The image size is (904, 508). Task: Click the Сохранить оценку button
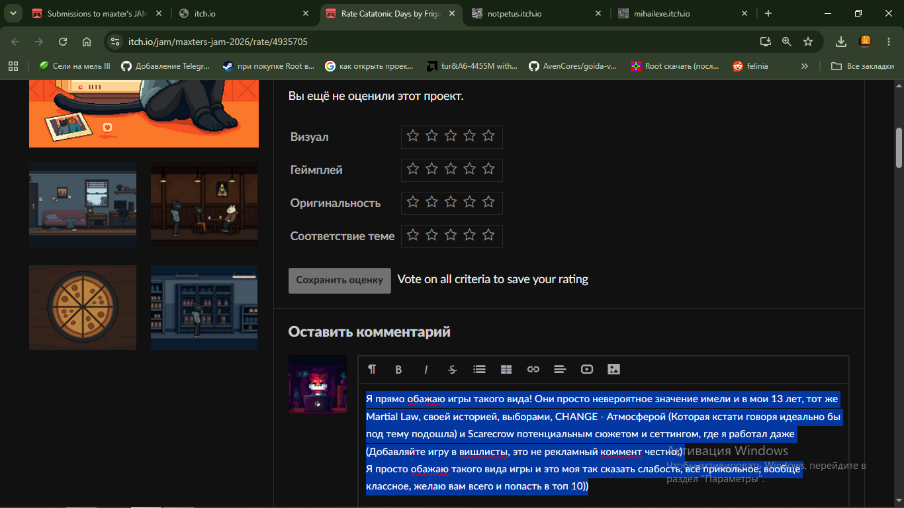339,280
